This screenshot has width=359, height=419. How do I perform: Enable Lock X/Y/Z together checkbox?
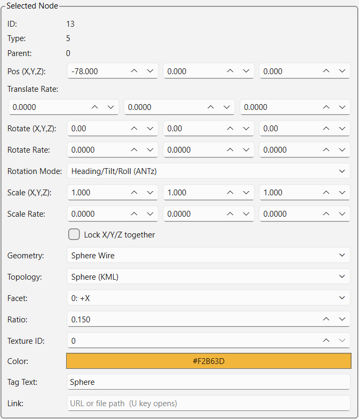coord(74,234)
